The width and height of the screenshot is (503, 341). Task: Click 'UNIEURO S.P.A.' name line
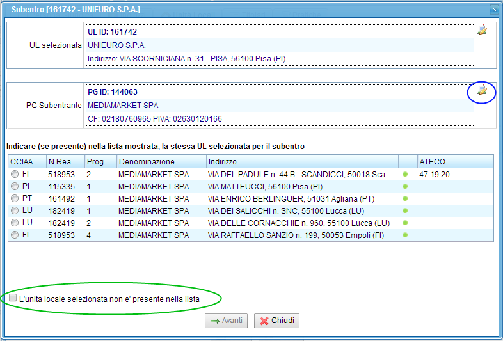click(x=116, y=45)
